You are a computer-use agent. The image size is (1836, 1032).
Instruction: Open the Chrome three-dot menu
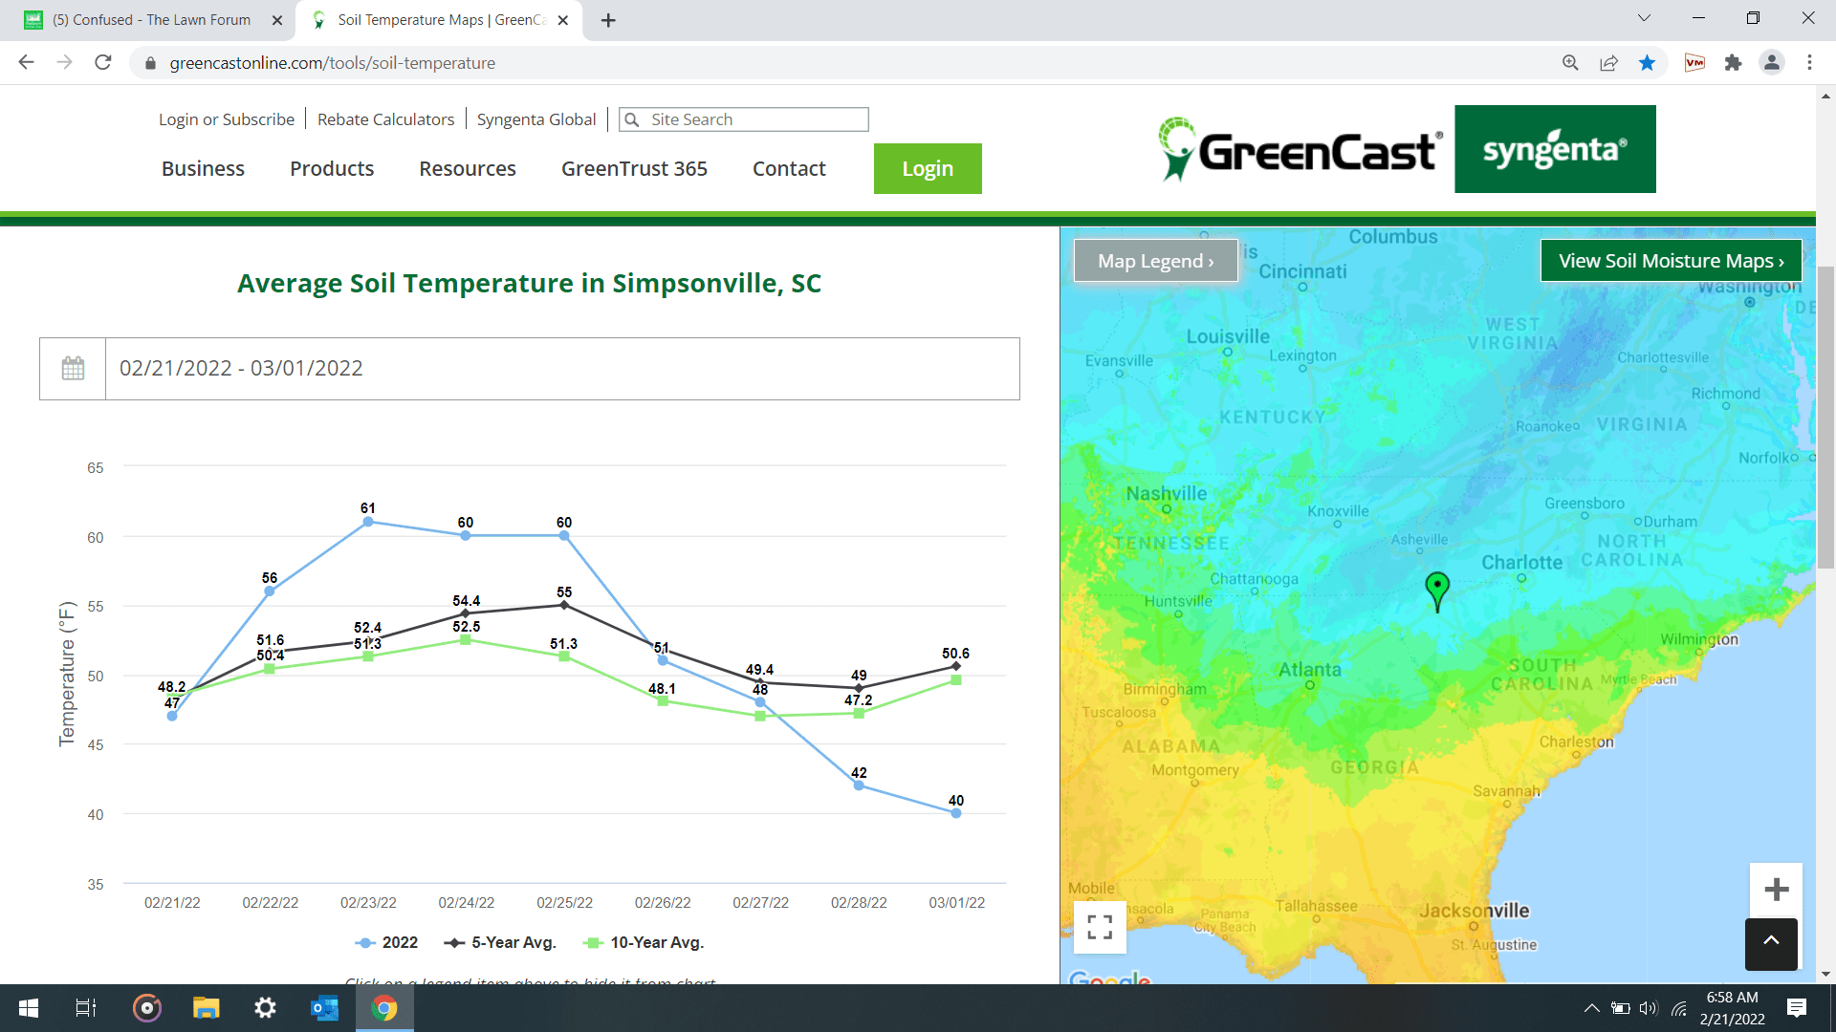point(1809,63)
